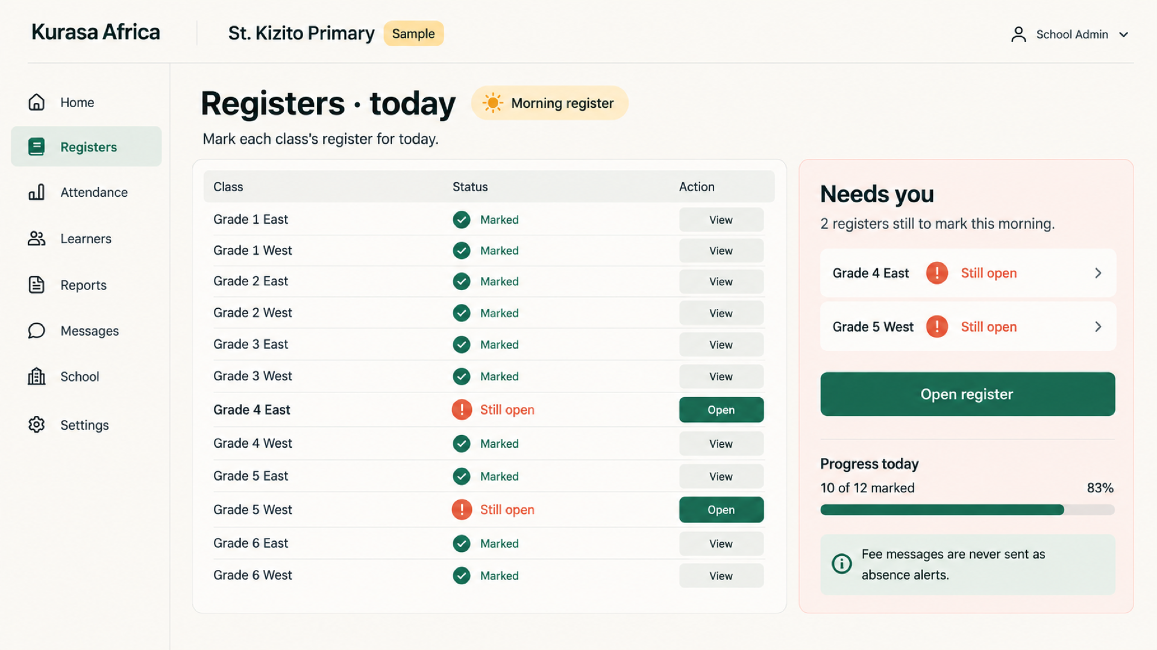Click the Grade 3 West class name

point(252,376)
